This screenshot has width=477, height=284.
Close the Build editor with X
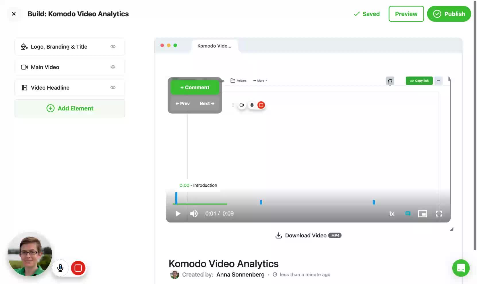point(14,14)
